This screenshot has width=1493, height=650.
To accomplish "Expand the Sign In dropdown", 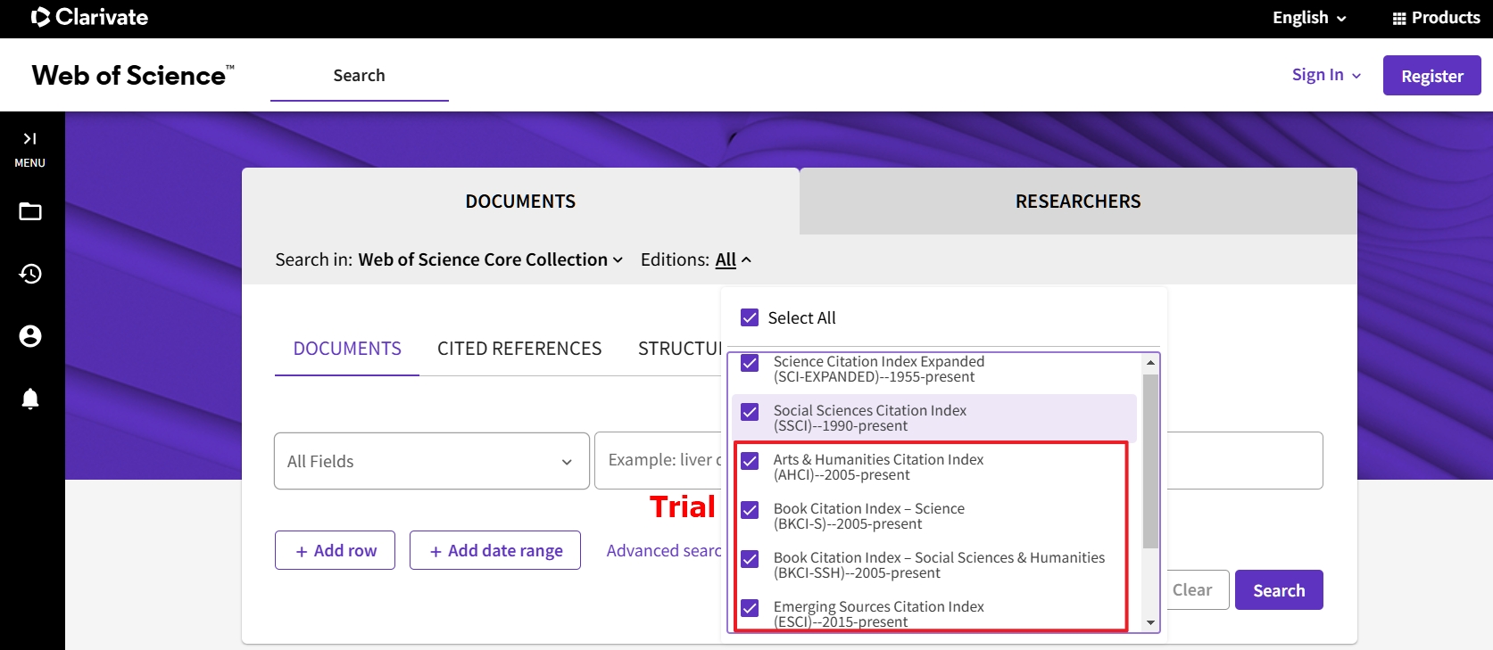I will coord(1326,75).
